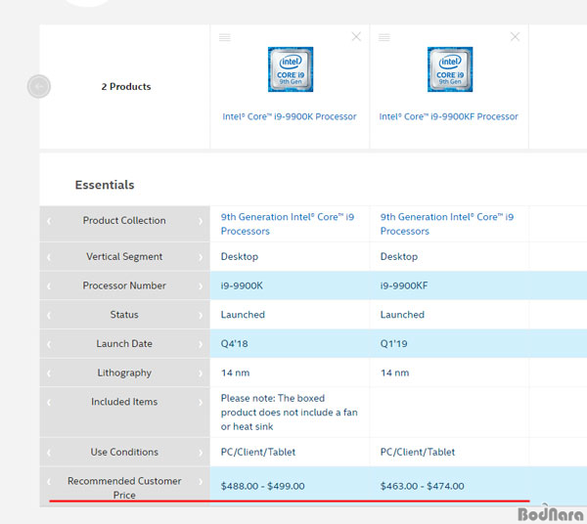This screenshot has width=587, height=524.
Task: Select the Use Conditions row label
Action: [x=124, y=452]
